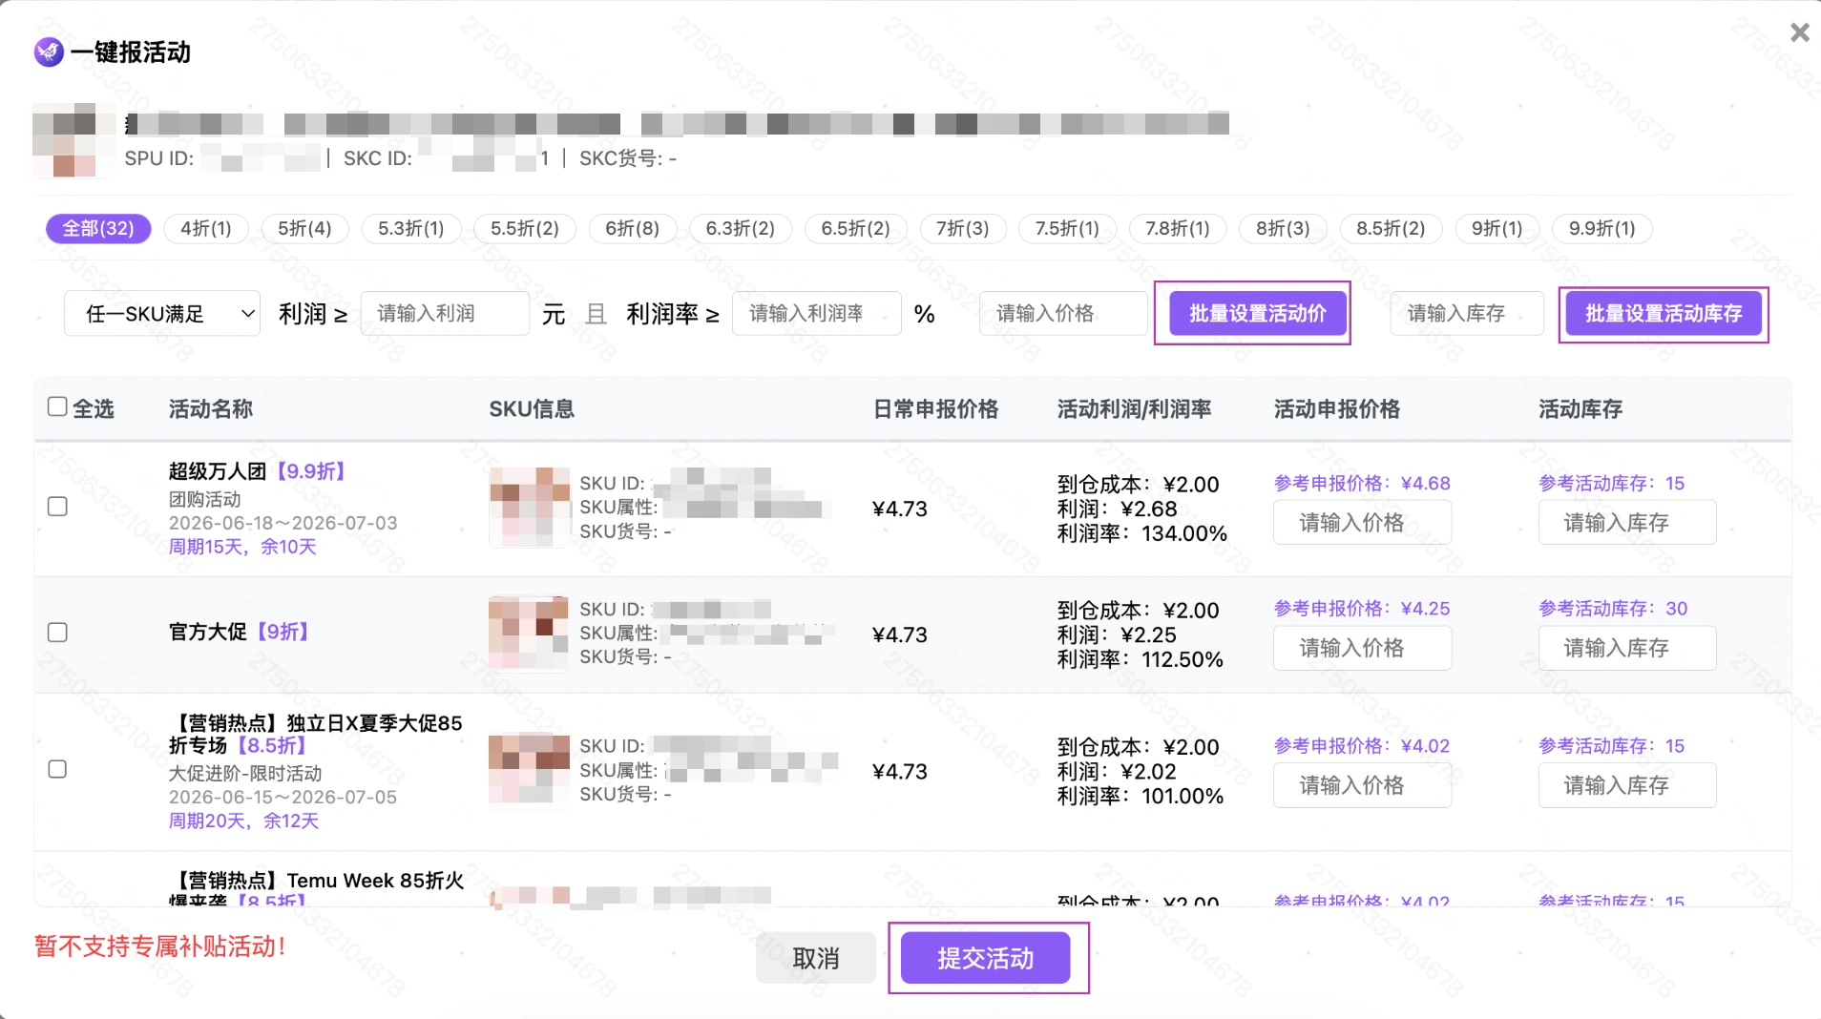Click 批量设置活动价 button
The width and height of the screenshot is (1821, 1019).
point(1258,314)
